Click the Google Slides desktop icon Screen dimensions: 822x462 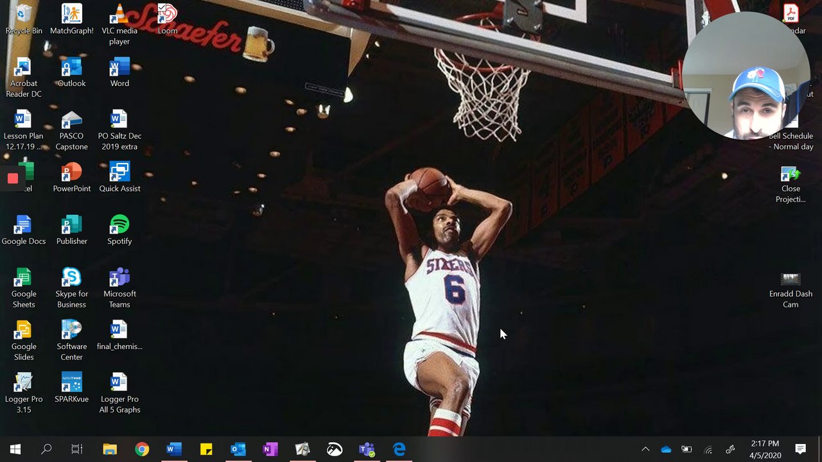[x=24, y=340]
